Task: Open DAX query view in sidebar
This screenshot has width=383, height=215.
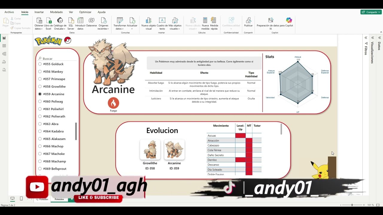Action: coord(4,62)
